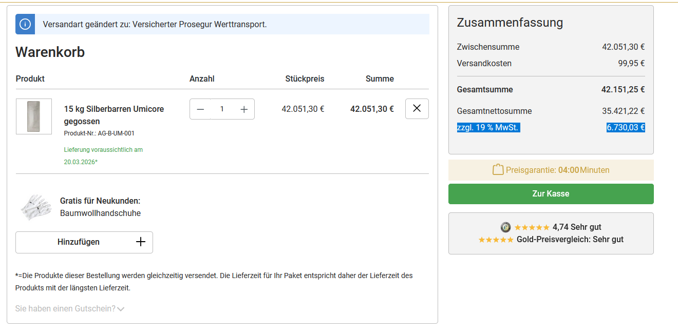Click the plus icon in Hinzufügen button
The image size is (678, 334).
click(x=141, y=242)
